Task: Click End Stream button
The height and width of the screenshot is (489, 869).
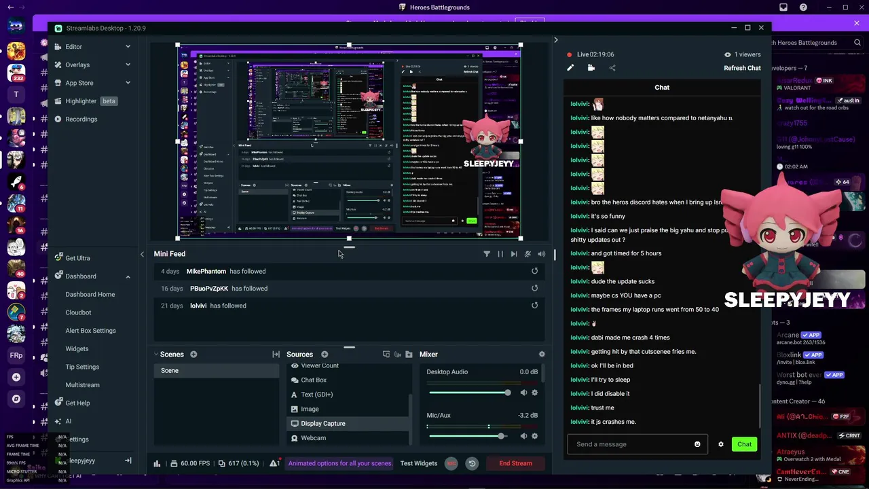Action: 516,463
